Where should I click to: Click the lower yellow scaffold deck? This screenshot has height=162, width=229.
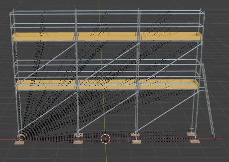[107, 85]
